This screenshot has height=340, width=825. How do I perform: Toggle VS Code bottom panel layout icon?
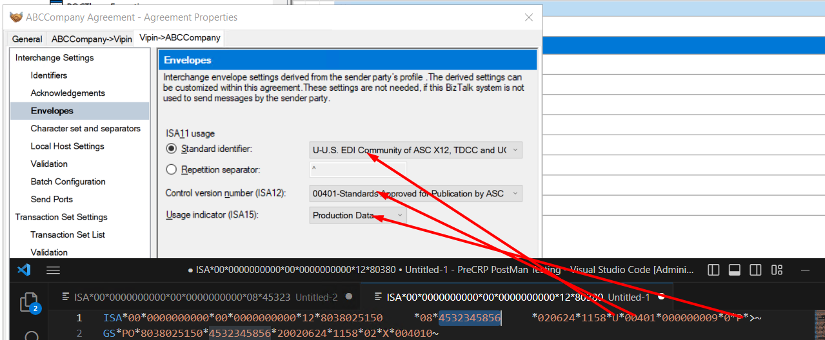734,270
